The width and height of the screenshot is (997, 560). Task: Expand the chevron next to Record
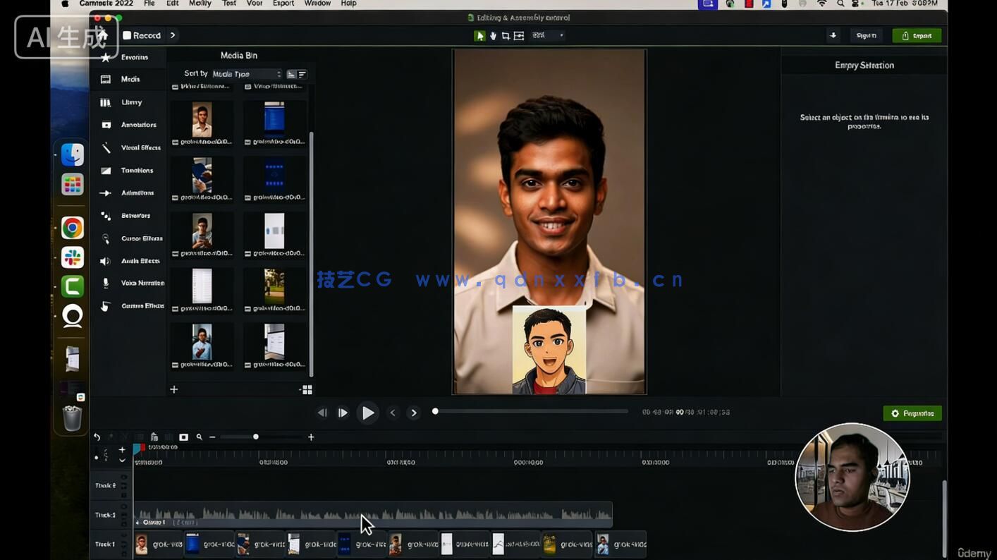[x=173, y=35]
